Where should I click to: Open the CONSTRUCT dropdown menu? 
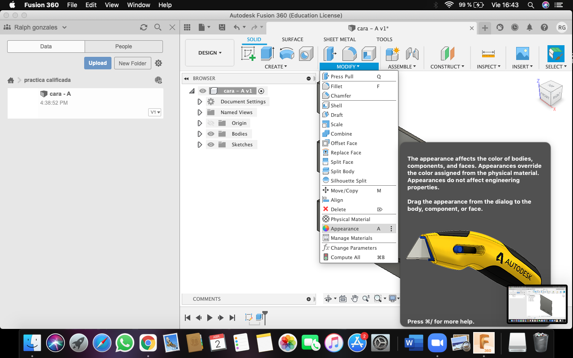[x=447, y=67]
